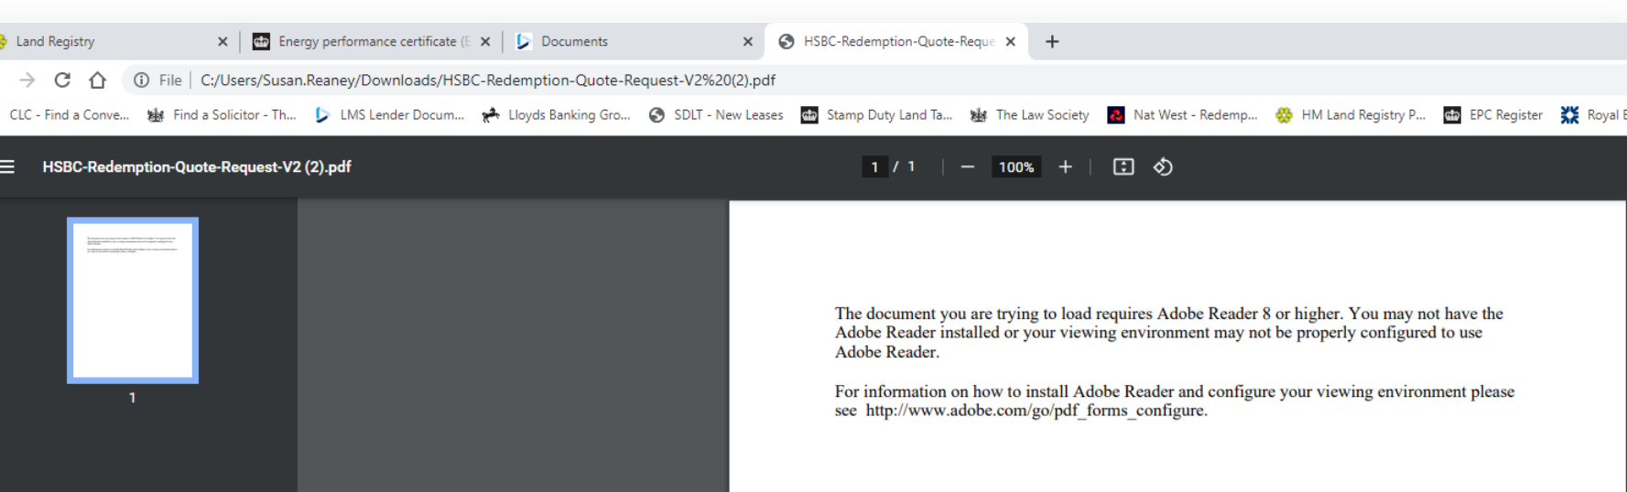Image resolution: width=1627 pixels, height=492 pixels.
Task: Open SDLT - New Leases bookmark
Action: 716,115
